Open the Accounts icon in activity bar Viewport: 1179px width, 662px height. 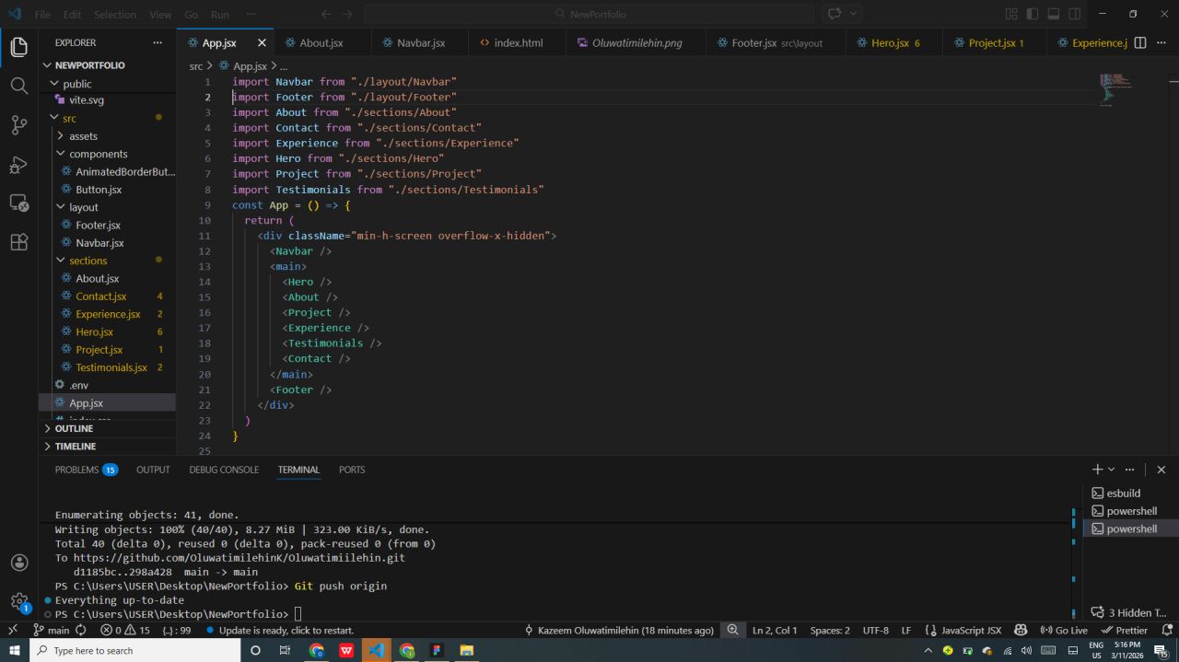18,563
